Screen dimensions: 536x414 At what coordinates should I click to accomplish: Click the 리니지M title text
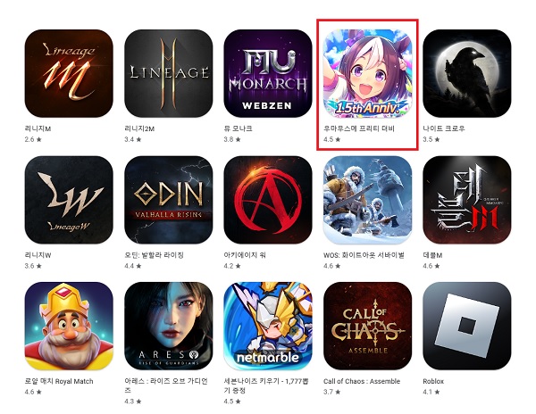coord(38,128)
